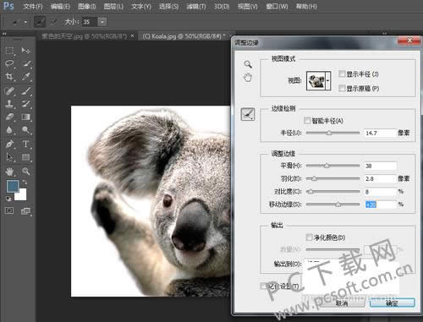Select the Path Selection tool
This screenshot has height=322, width=423.
point(9,157)
